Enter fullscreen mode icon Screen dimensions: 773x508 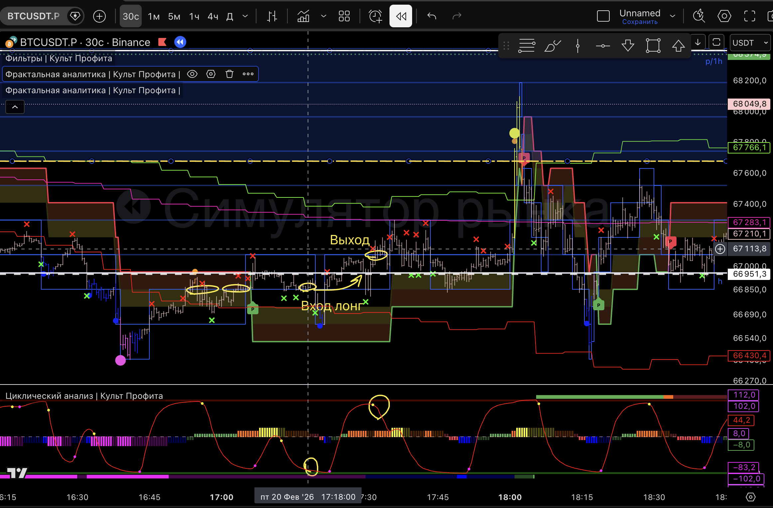(749, 16)
